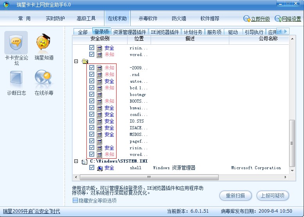Screen dimensions: 304x217
Task: Toggle the bootmgr entry checkbox
Action: 92,94
